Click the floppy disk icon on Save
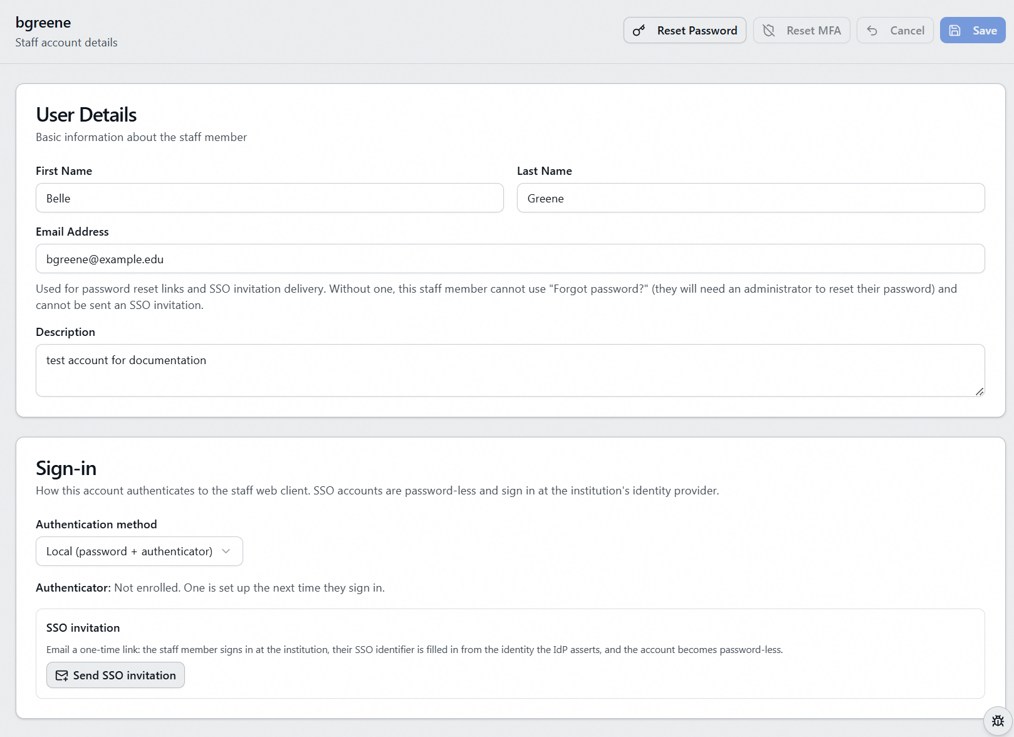1014x737 pixels. (x=954, y=31)
